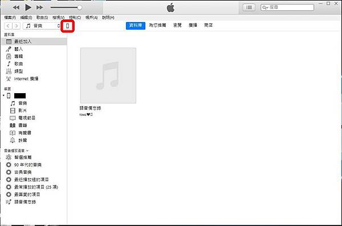Collapse the 音樂播放清單 section chevron
The height and width of the screenshot is (226, 342).
[x=27, y=150]
